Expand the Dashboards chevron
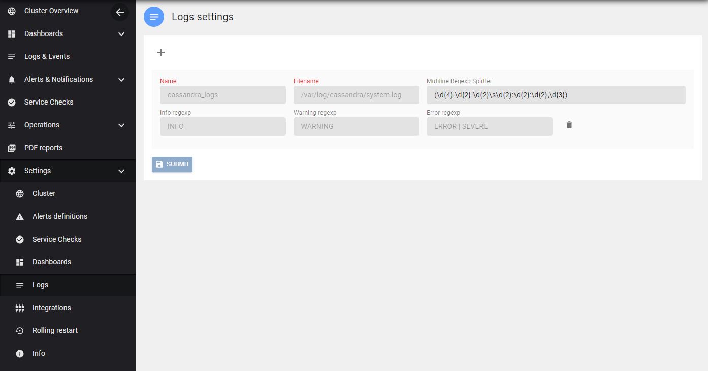Image resolution: width=708 pixels, height=371 pixels. (121, 34)
